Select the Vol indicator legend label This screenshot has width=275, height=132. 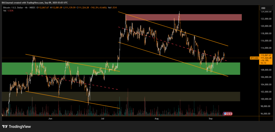(x=4, y=11)
